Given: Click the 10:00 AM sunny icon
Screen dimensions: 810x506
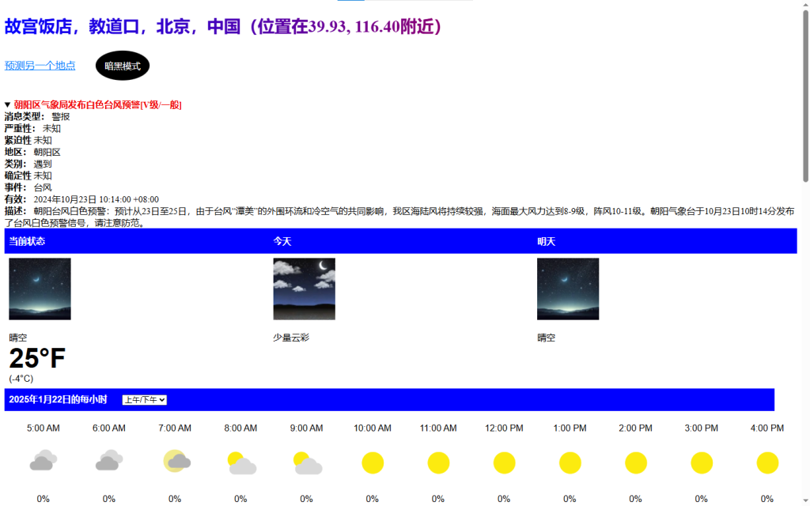Looking at the screenshot, I should pyautogui.click(x=373, y=463).
